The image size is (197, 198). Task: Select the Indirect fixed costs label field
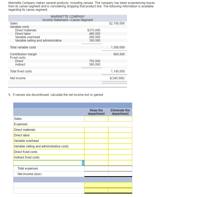(49, 157)
